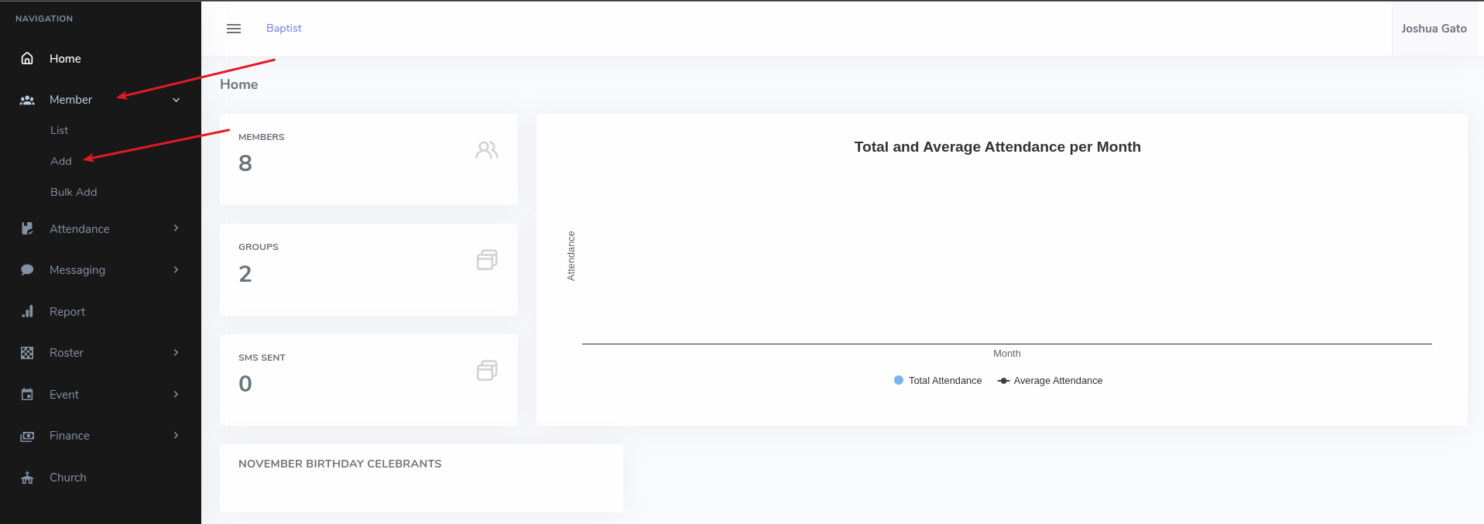Toggle Total Attendance legend series

[x=937, y=381]
